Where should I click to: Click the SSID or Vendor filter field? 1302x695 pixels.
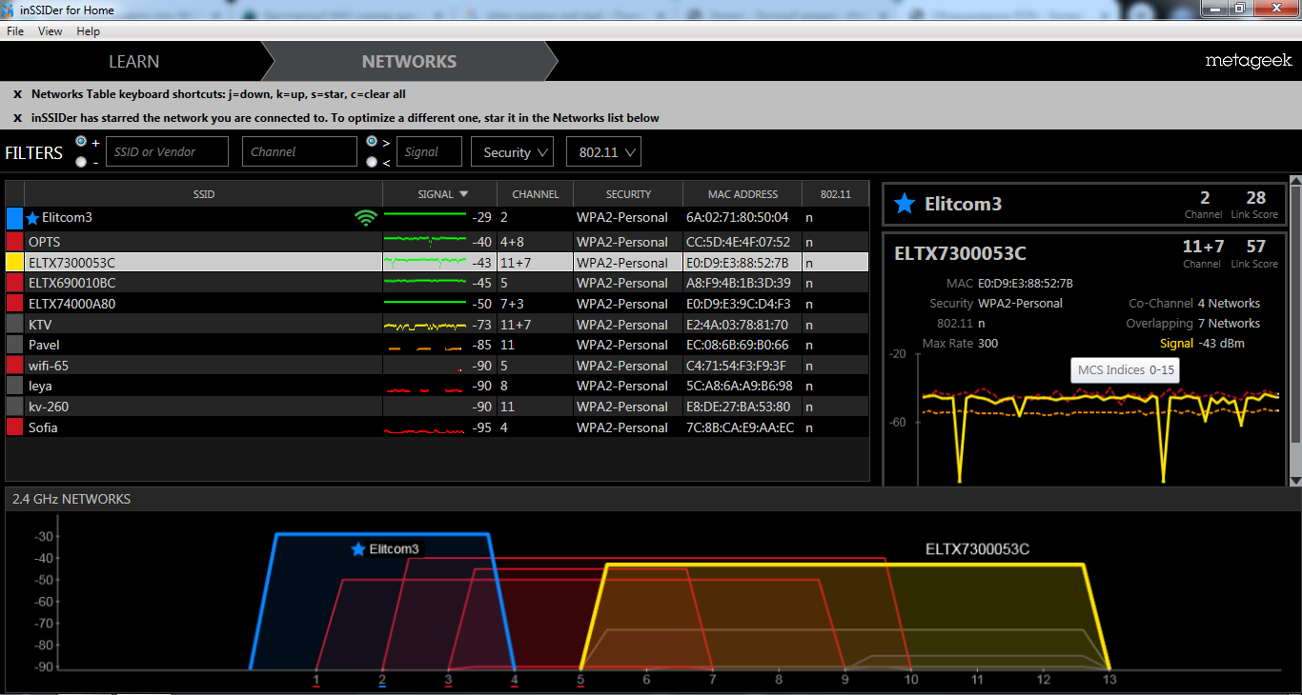point(167,151)
